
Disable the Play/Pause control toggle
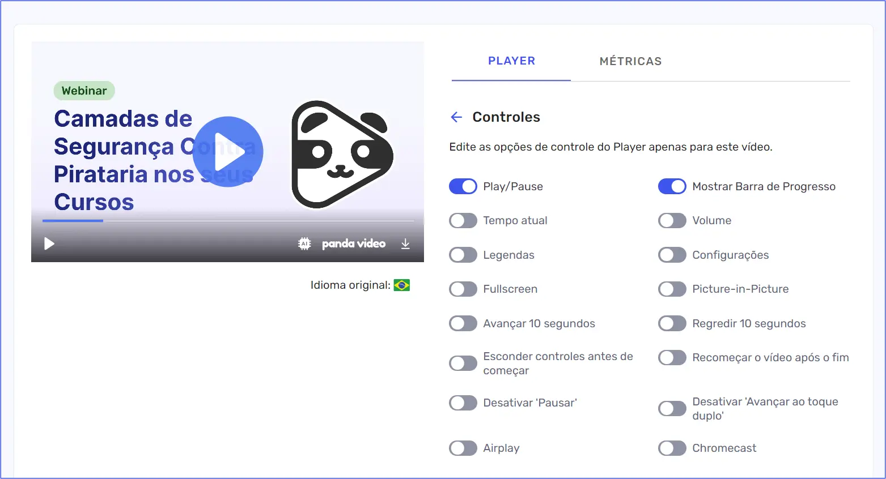[463, 186]
